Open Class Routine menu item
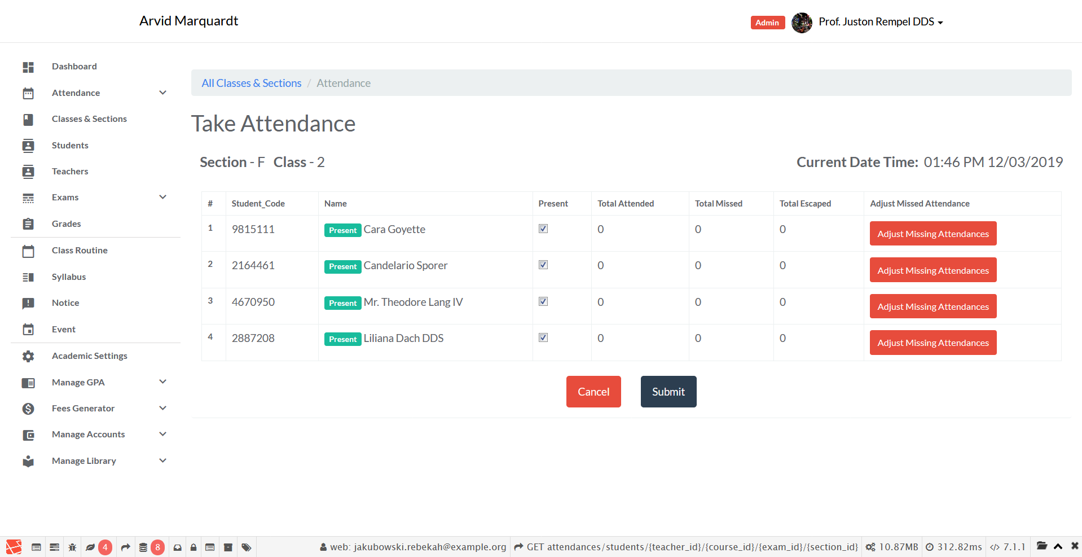Image resolution: width=1082 pixels, height=557 pixels. click(x=80, y=251)
